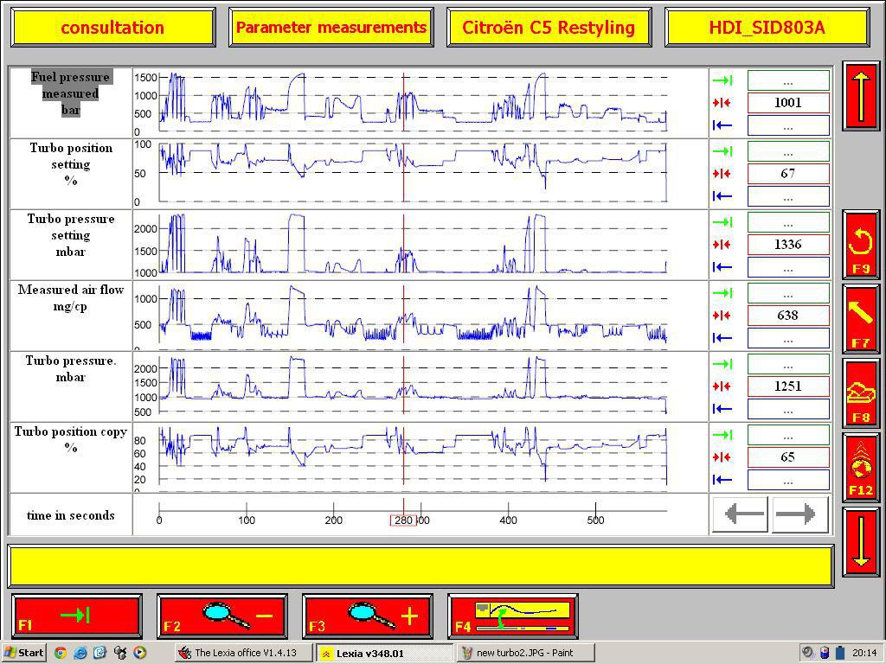This screenshot has height=664, width=886.
Task: Launch media player from quick launch bar
Action: coord(140,653)
